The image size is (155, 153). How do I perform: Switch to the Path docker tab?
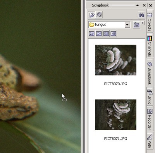click(150, 141)
